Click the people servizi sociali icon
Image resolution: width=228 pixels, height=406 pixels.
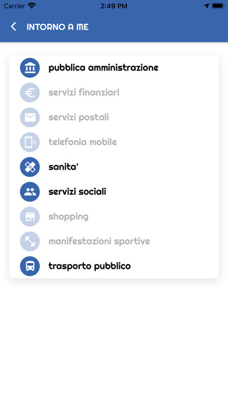(30, 191)
